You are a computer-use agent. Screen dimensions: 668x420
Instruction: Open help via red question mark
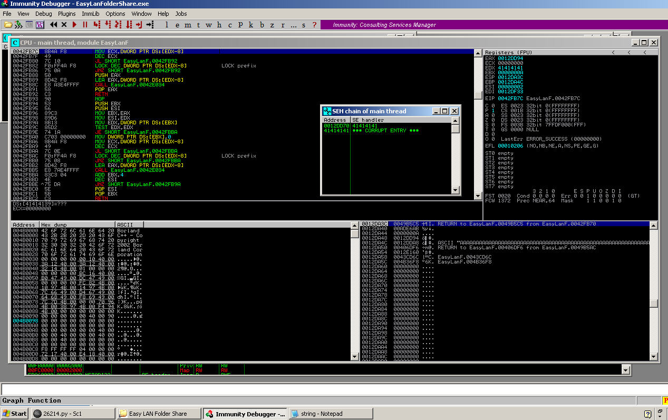point(315,25)
